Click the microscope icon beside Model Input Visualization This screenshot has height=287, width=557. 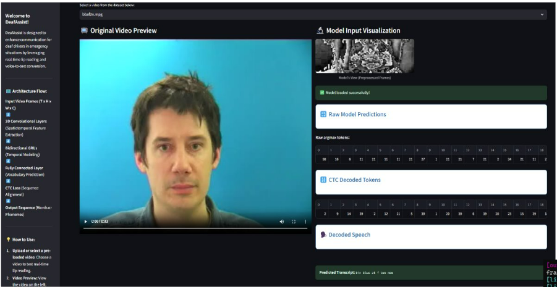[x=320, y=30]
